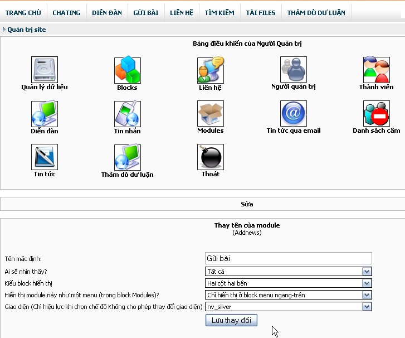Viewport: 405px width, 338px height.
Task: Click the Tên mặc định input field
Action: click(288, 258)
